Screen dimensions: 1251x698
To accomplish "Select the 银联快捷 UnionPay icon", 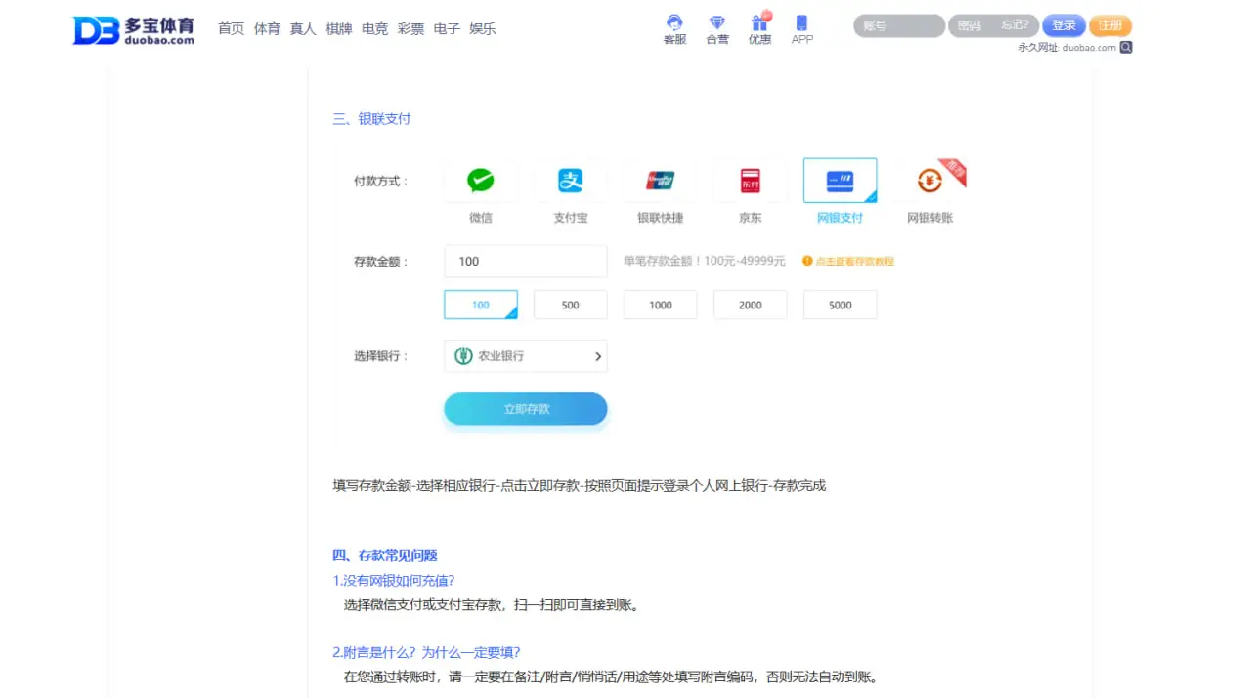I will (660, 181).
